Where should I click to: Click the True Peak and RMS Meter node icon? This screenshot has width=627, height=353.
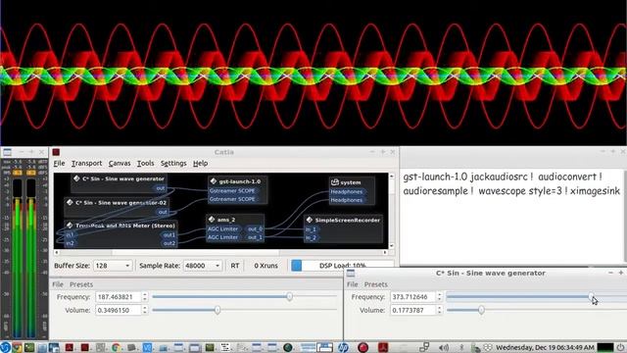tap(70, 226)
